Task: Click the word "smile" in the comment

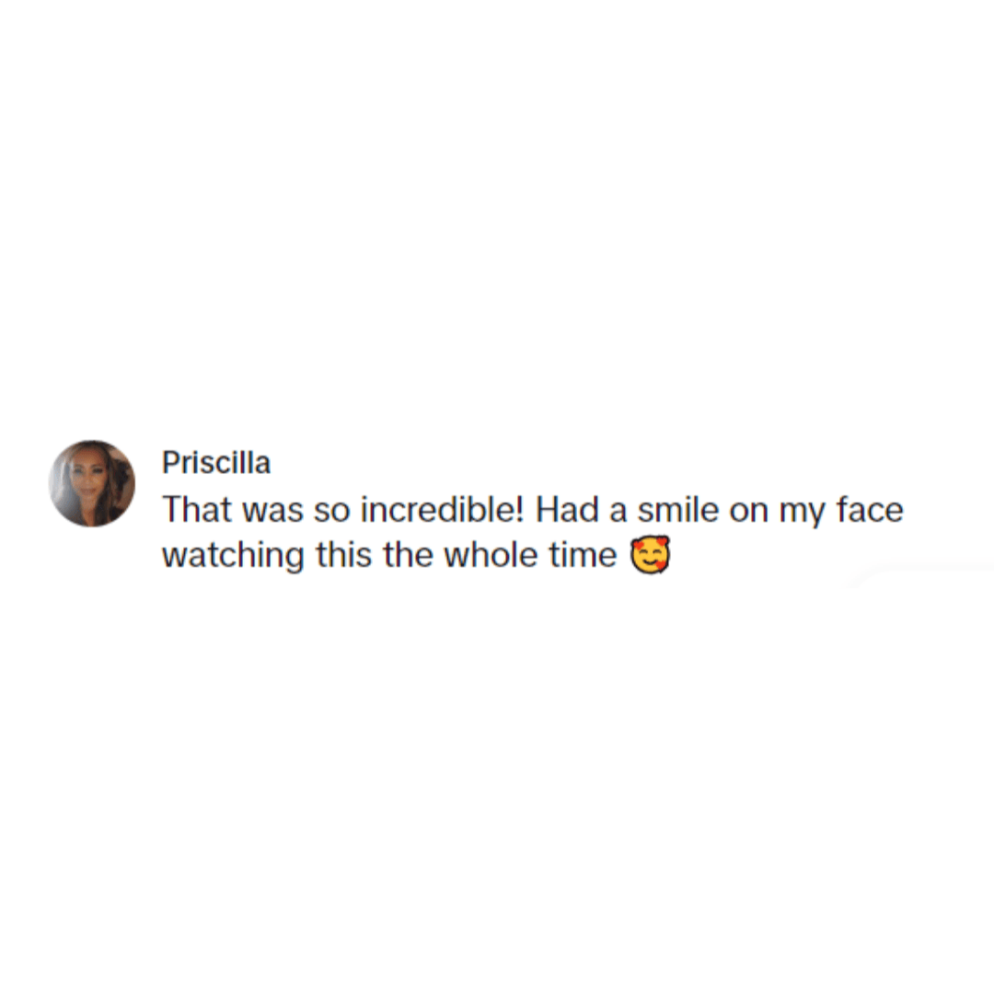Action: tap(678, 509)
